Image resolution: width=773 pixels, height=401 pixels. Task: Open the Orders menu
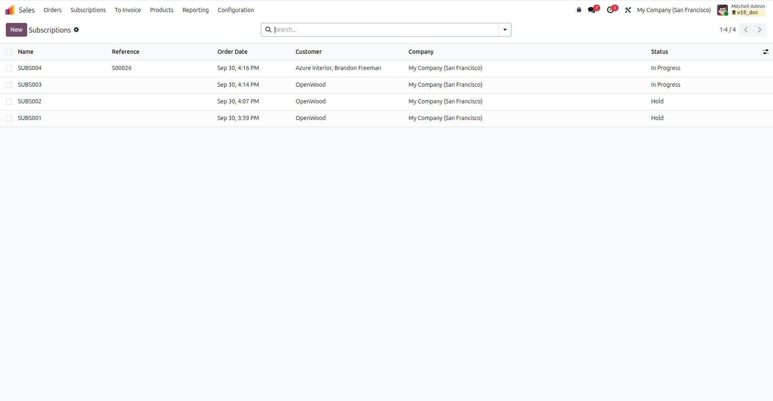[x=53, y=10]
